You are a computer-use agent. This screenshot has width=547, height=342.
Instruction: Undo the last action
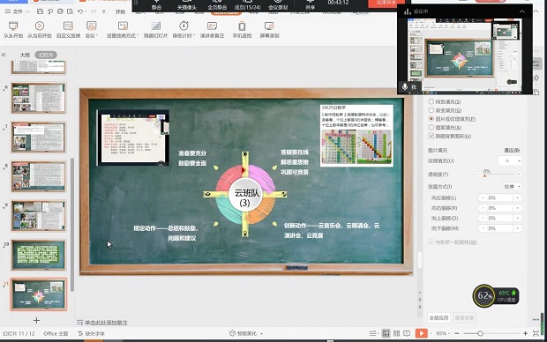click(80, 11)
